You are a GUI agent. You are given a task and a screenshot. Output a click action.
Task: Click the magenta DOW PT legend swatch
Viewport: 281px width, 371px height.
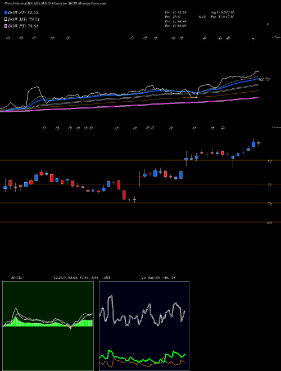pos(6,26)
